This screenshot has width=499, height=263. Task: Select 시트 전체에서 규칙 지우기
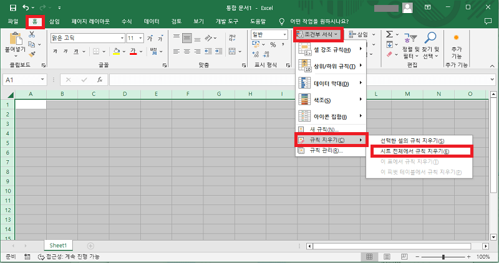pos(419,151)
